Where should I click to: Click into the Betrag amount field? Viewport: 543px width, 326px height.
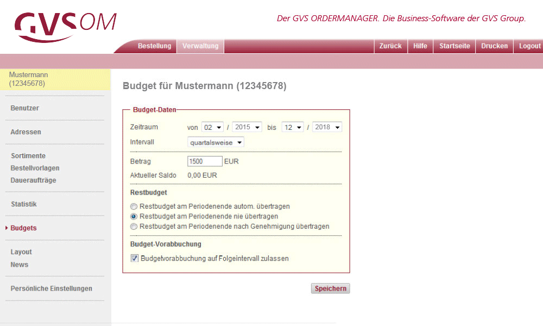pyautogui.click(x=205, y=161)
